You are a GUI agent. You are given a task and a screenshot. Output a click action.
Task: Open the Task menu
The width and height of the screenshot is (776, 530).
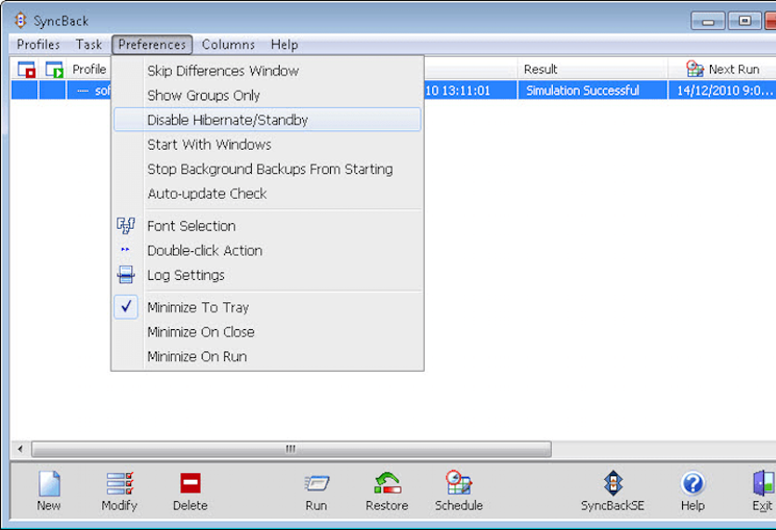click(x=88, y=45)
